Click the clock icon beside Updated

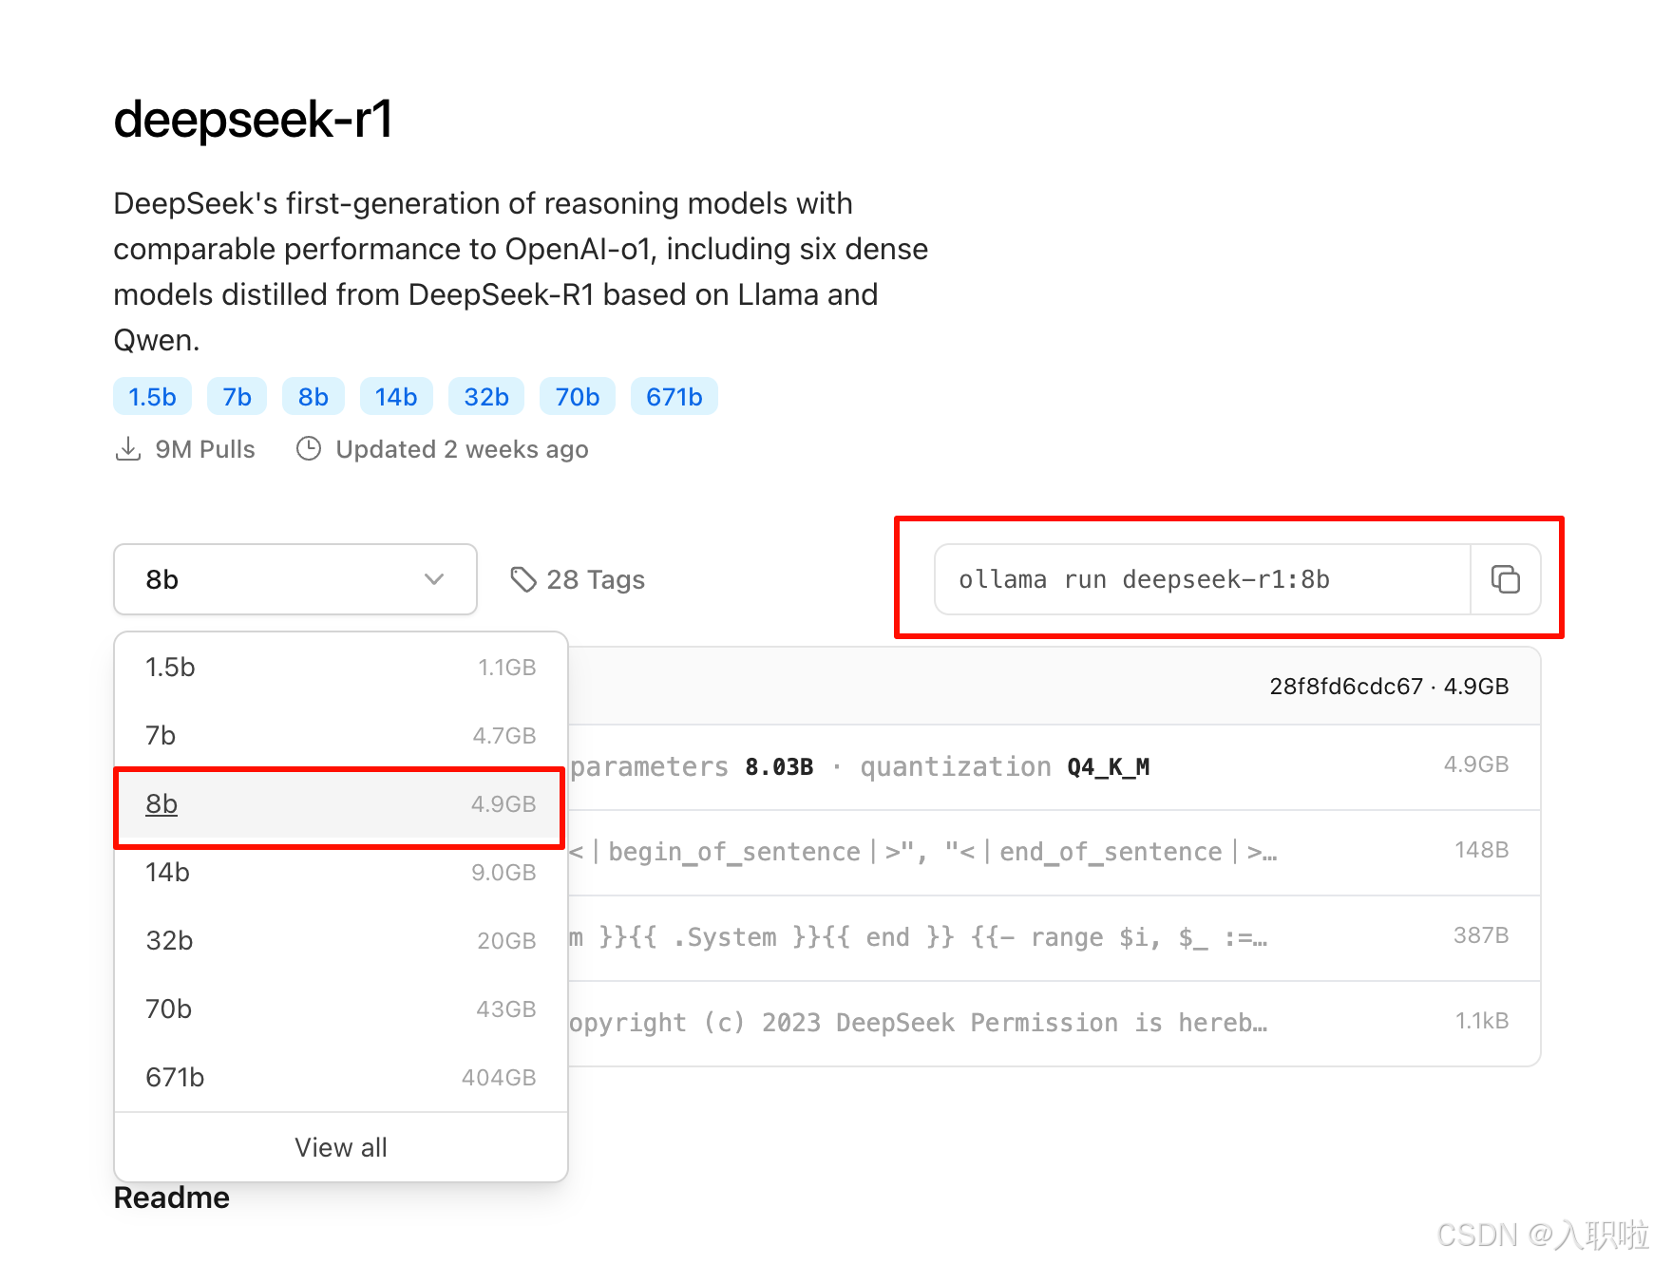pyautogui.click(x=309, y=448)
